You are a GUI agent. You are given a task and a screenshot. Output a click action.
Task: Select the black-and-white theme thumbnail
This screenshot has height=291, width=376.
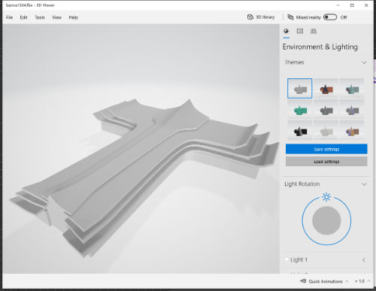pos(300,131)
